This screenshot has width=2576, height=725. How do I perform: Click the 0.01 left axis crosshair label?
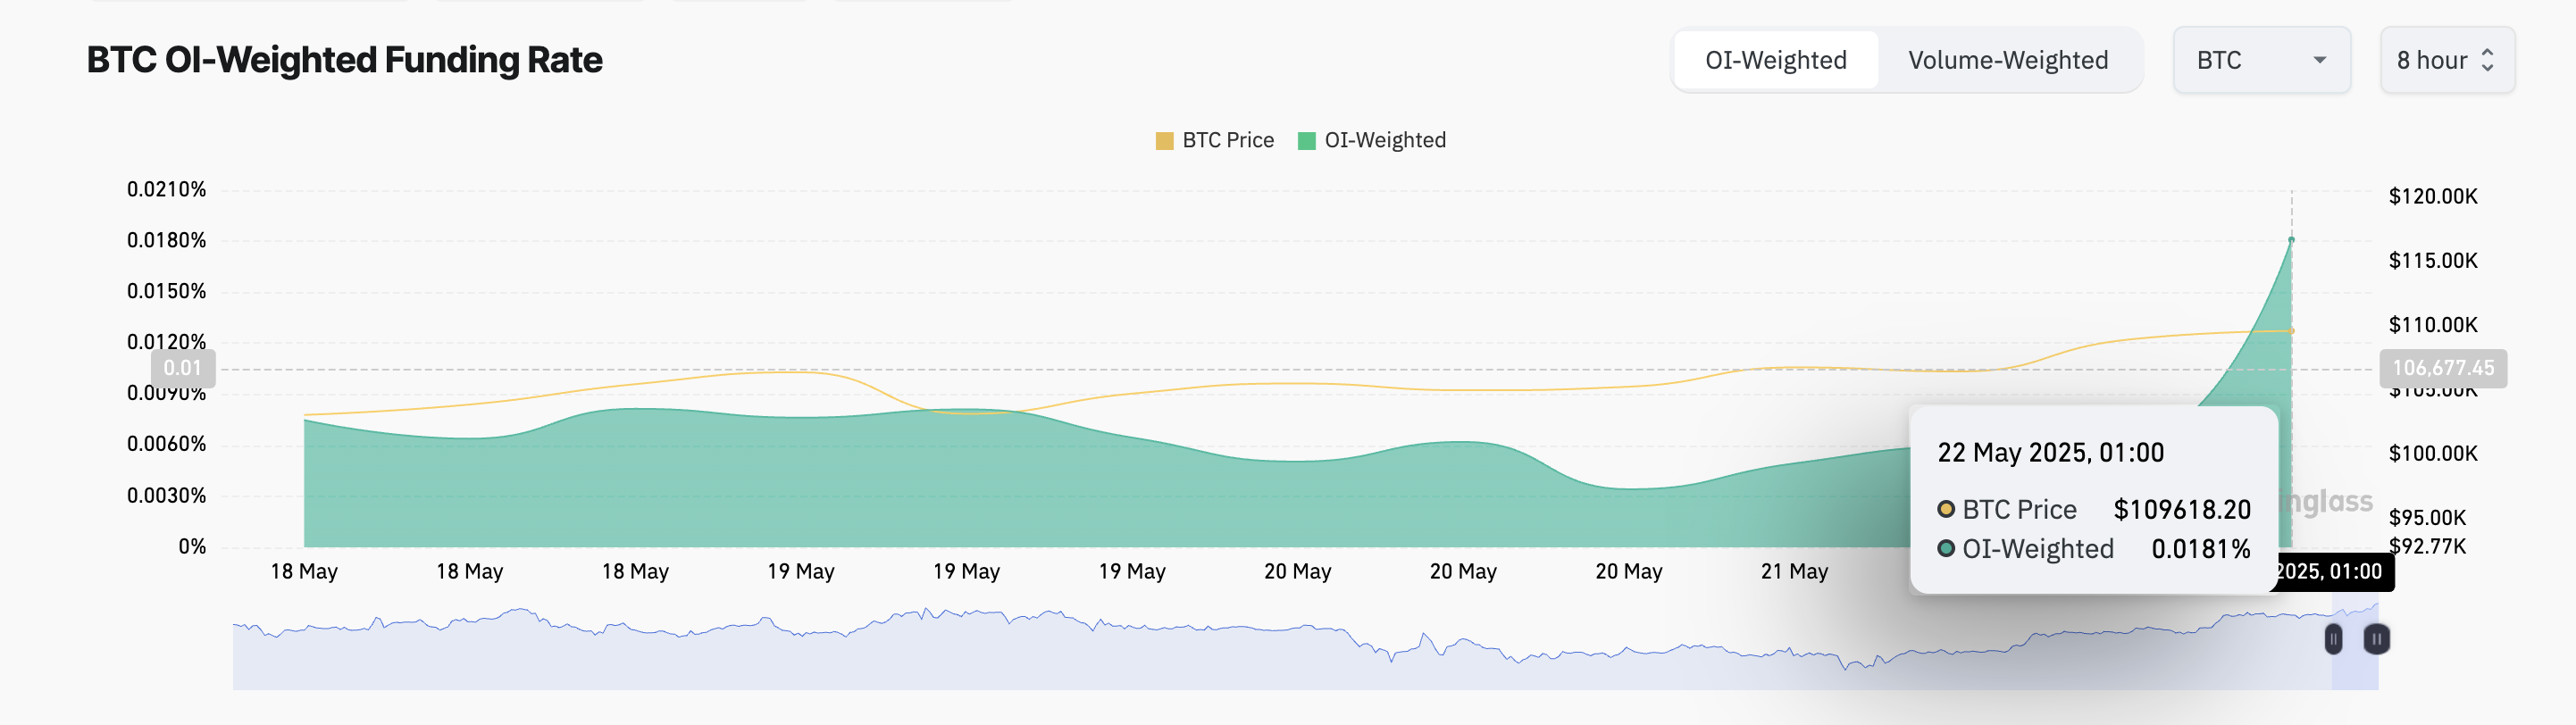[x=183, y=368]
